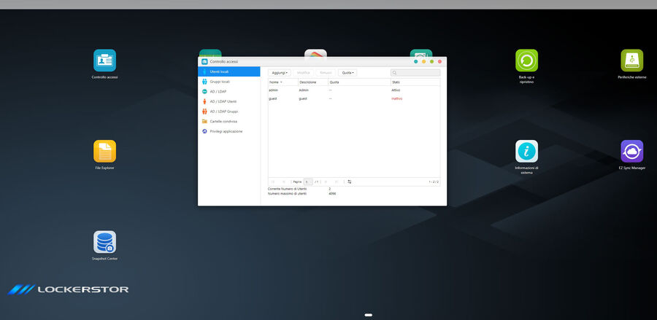Screen dimensions: 657x320
Task: Click the page number input box
Action: (x=308, y=182)
